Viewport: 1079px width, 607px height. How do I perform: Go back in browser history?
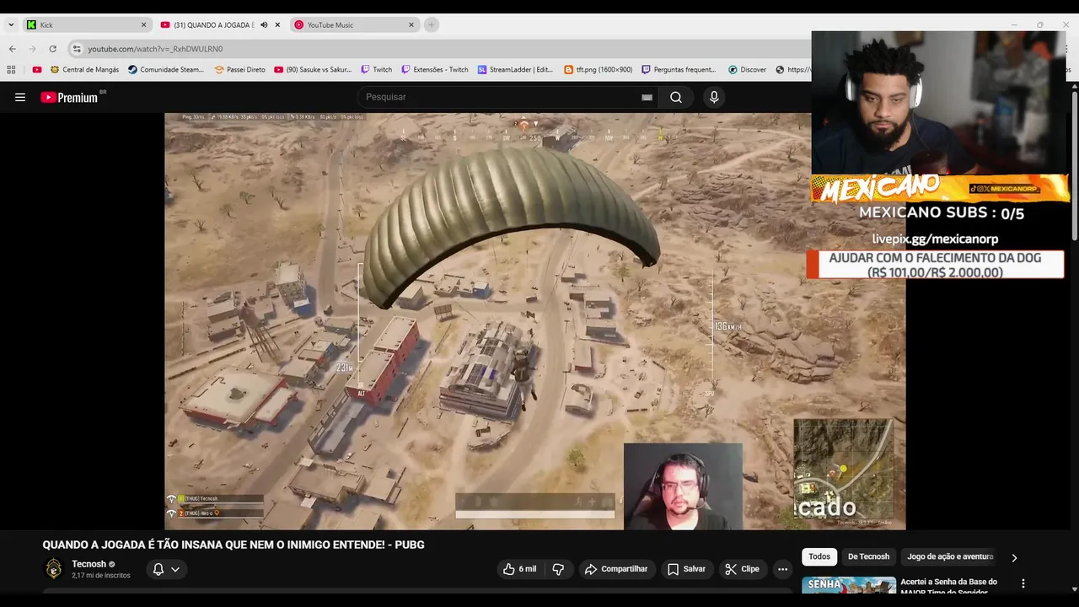click(x=13, y=49)
